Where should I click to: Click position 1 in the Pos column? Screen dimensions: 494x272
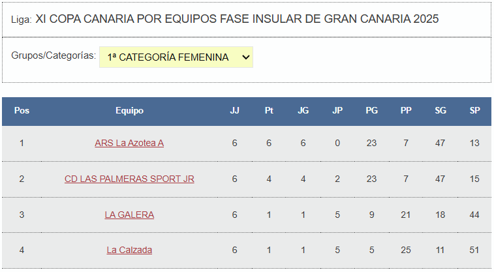coord(22,143)
